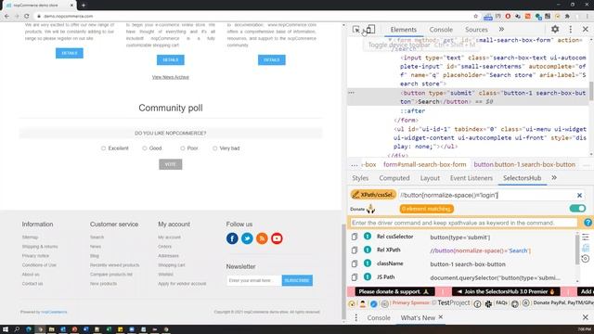
Task: Click the VOTE button
Action: 171,164
